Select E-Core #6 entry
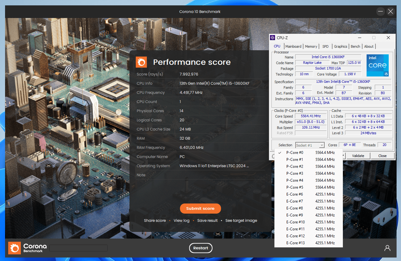 (x=308, y=194)
